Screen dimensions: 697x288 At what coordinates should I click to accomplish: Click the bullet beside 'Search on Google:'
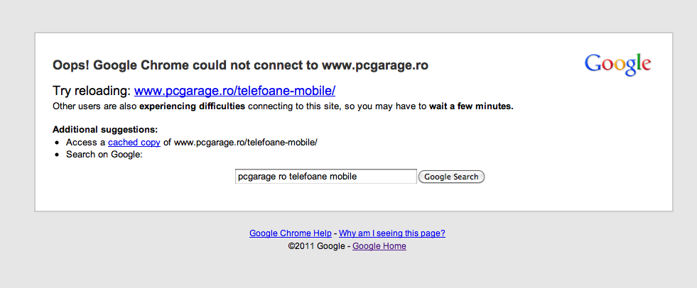pos(58,155)
